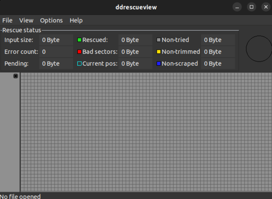The width and height of the screenshot is (272, 199).
Task: Open the View menu
Action: pos(26,20)
